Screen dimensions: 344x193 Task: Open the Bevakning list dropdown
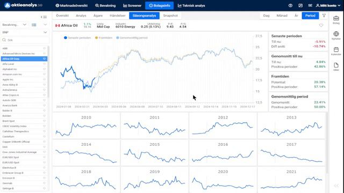(15, 25)
